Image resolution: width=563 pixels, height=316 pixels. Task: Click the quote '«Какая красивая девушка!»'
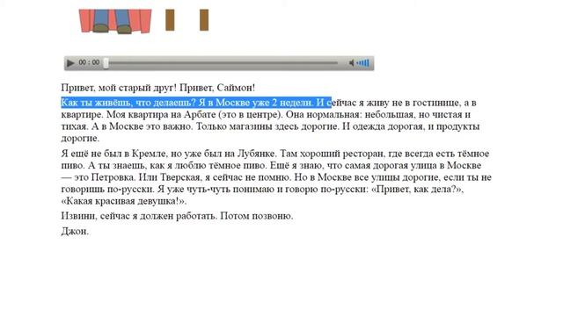point(122,201)
